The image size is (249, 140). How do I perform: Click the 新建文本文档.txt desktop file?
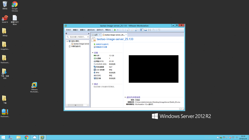click(15, 20)
